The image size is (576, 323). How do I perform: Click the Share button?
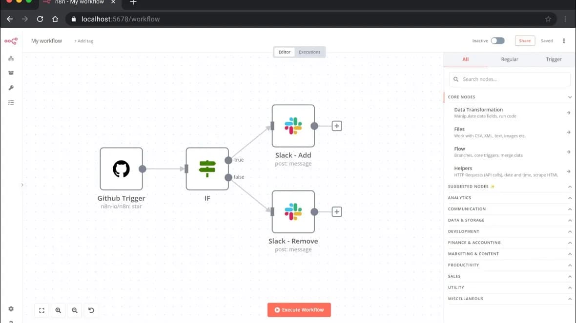point(525,41)
